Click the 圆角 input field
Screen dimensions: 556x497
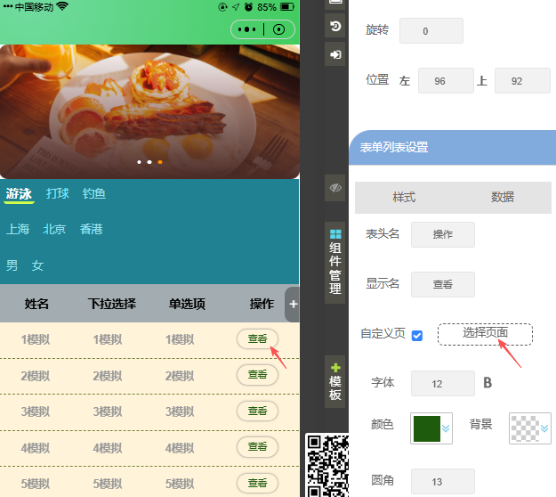(437, 482)
